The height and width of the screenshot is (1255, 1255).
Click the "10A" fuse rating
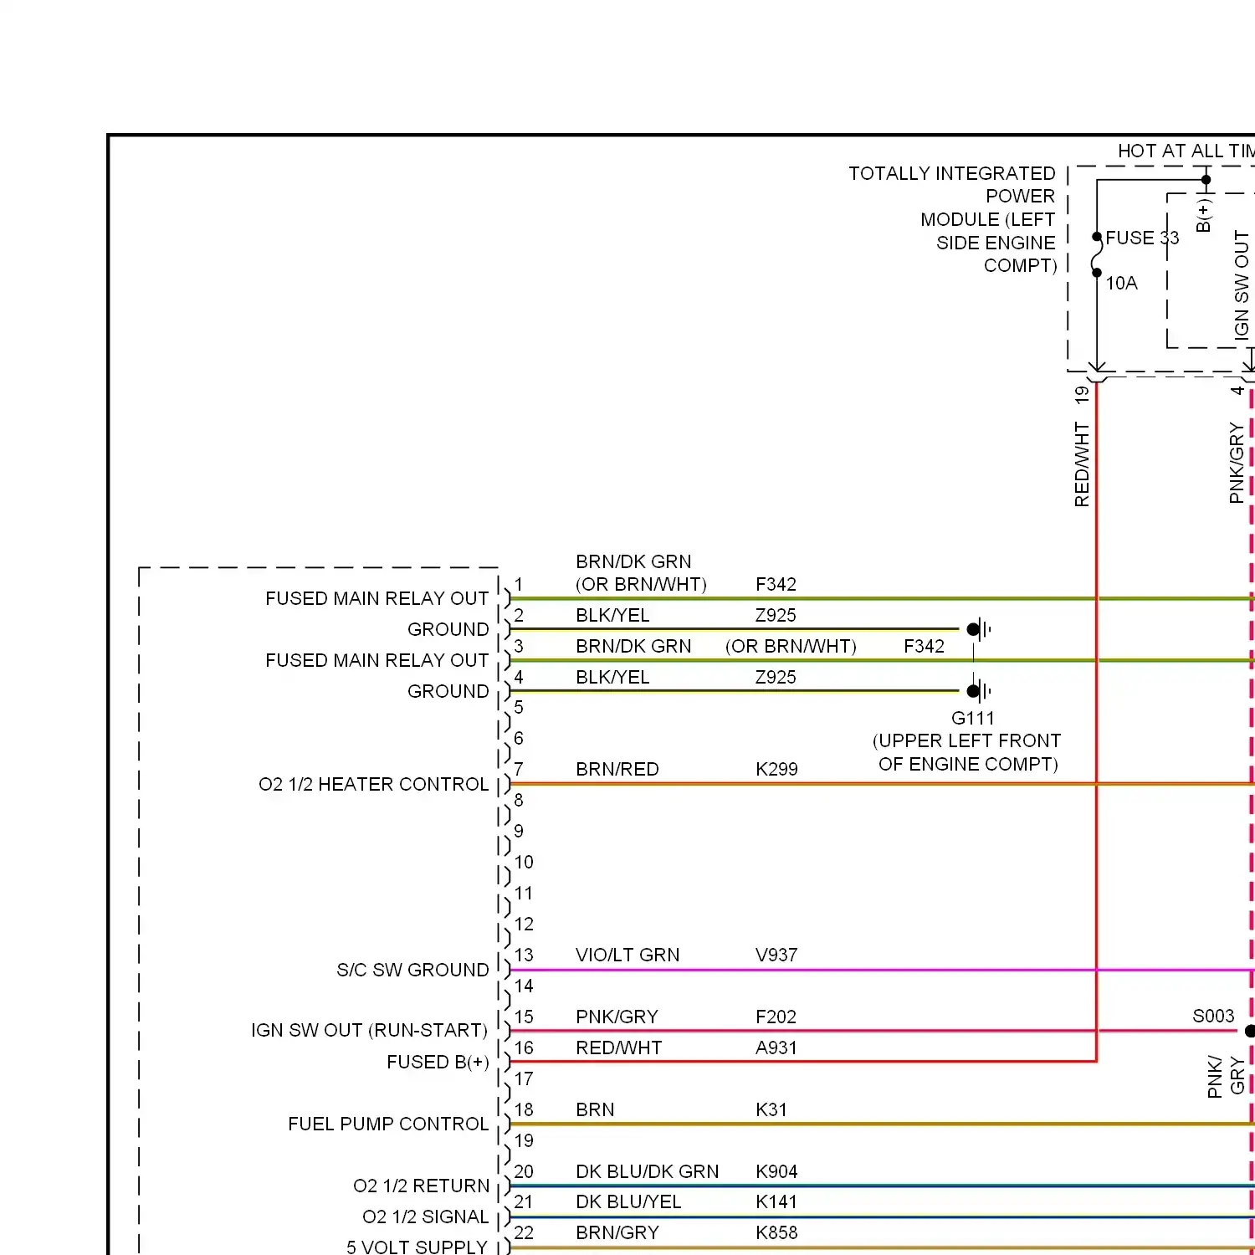coord(1121,284)
